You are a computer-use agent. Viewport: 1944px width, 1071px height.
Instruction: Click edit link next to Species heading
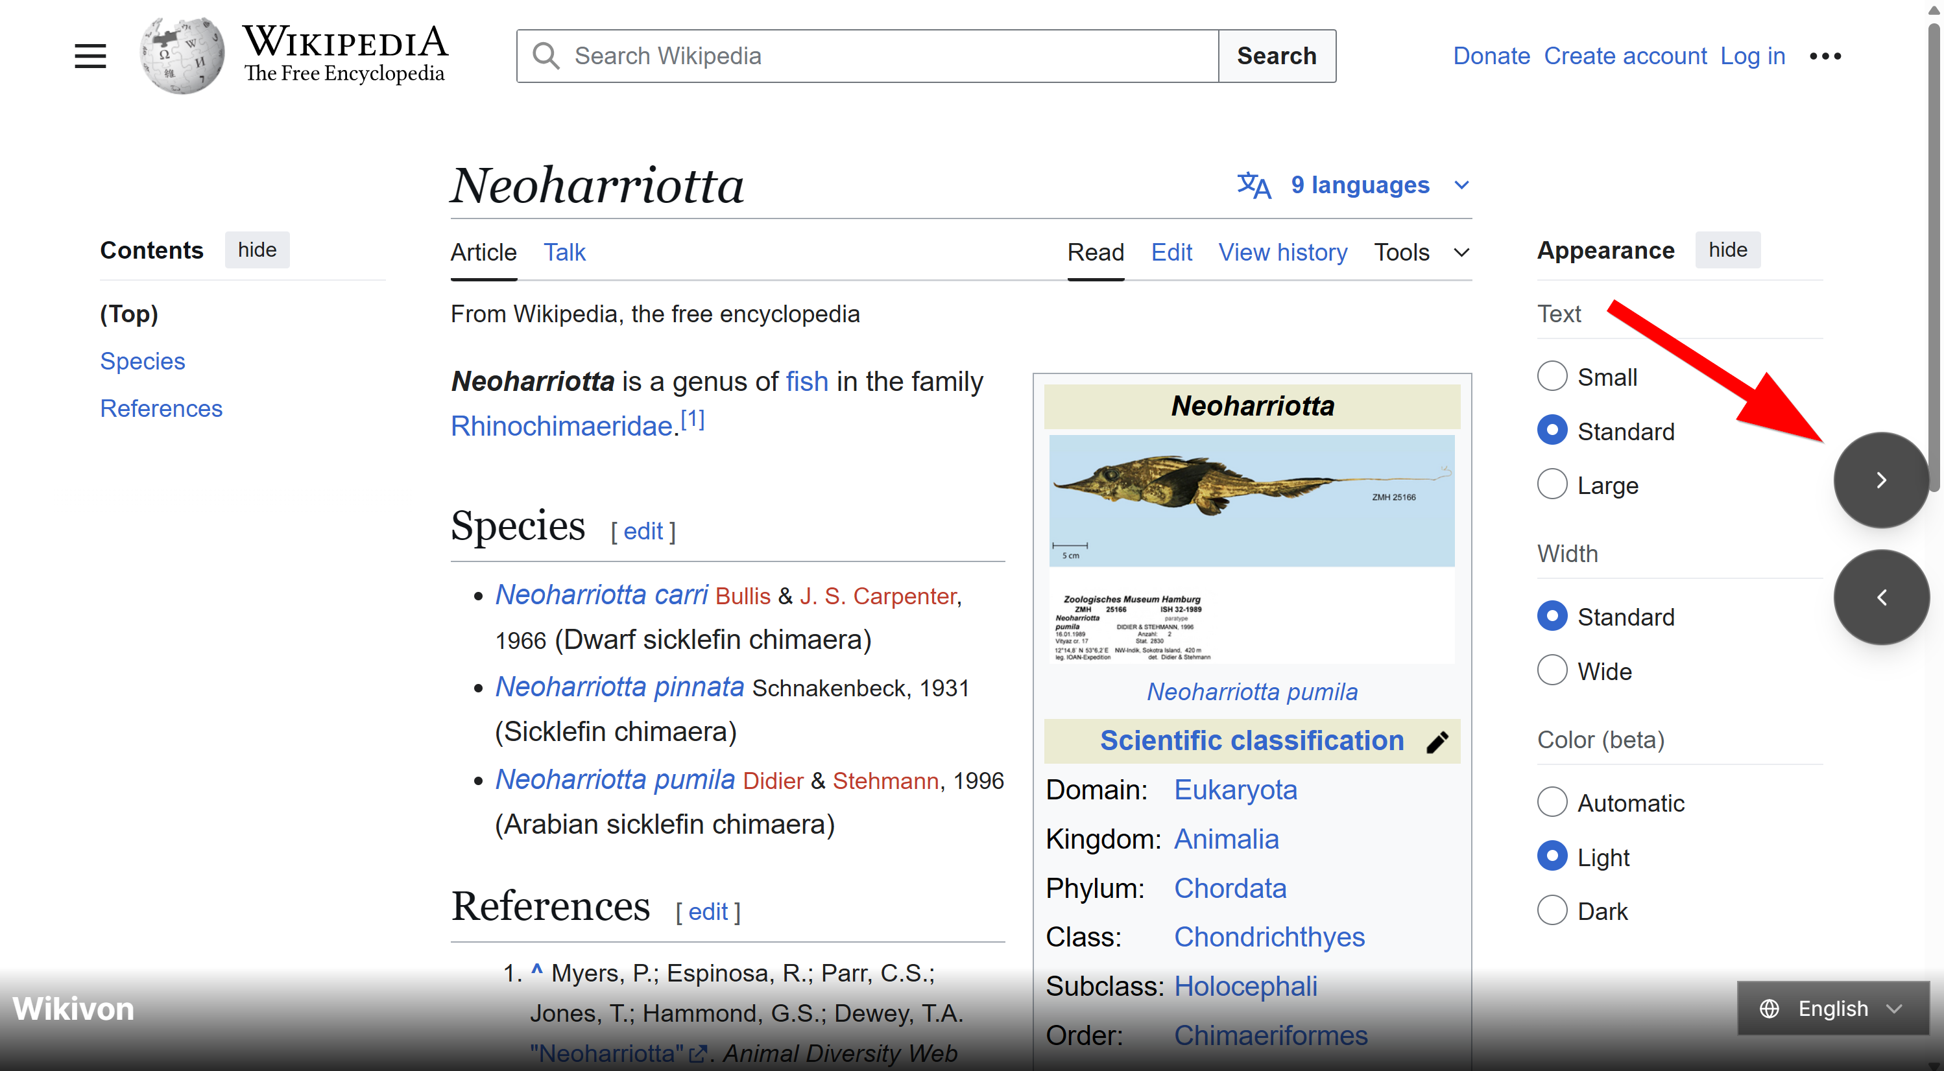(643, 531)
